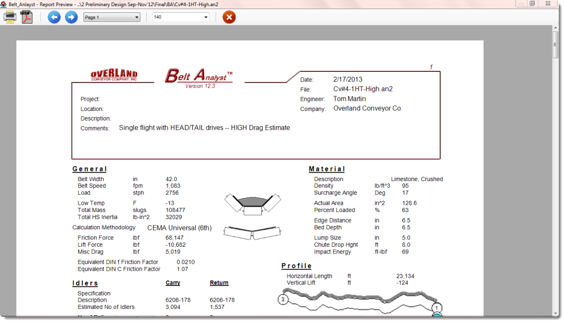Viewport: 565px width, 323px height.
Task: Click the Limestone, Crushed description
Action: pyautogui.click(x=417, y=179)
